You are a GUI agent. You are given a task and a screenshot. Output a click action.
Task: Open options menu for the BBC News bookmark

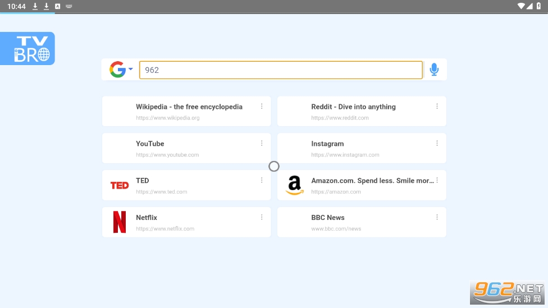437,217
